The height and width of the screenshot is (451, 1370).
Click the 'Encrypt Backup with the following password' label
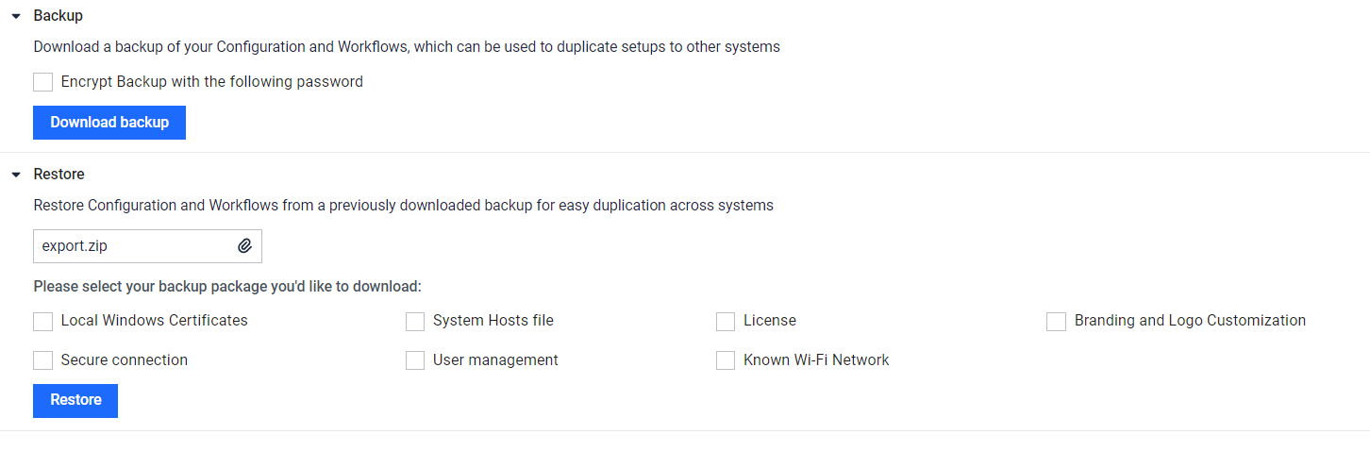pyautogui.click(x=211, y=82)
